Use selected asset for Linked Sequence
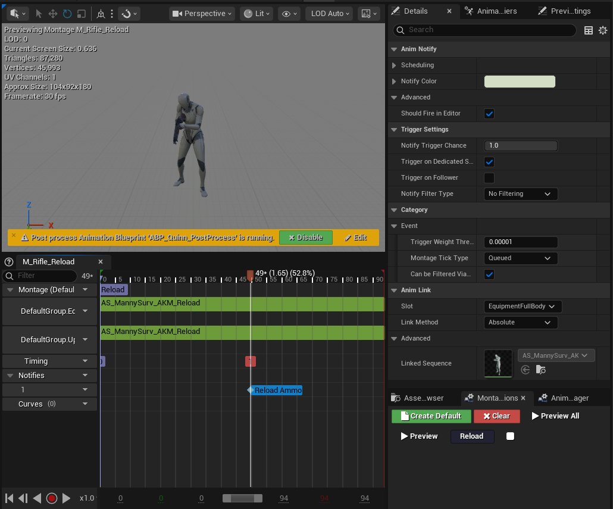 pos(526,370)
